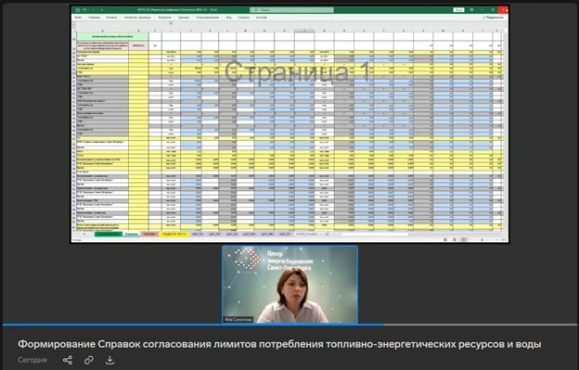This screenshot has height=370, width=579.
Task: Switch to the ЦИС_ИВС sheet tab
Action: pyautogui.click(x=267, y=235)
